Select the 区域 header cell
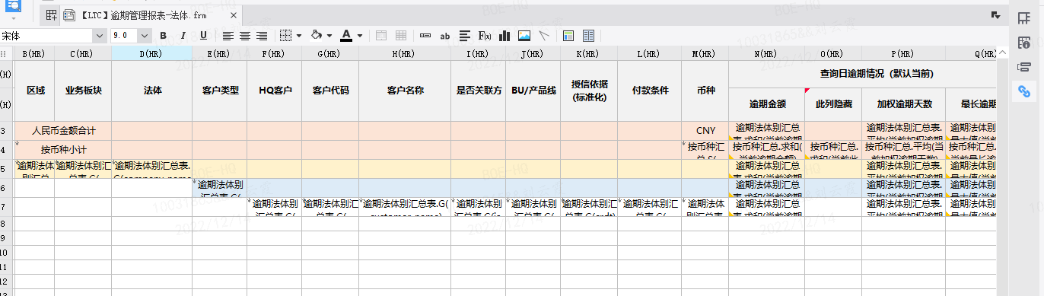1044x296 pixels. coord(35,90)
